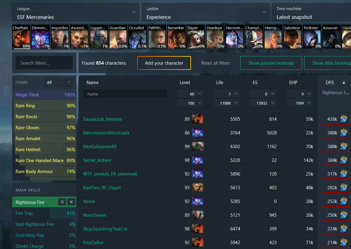Image resolution: width=351 pixels, height=249 pixels.
Task: Filter by Chieftain ascendancy portrait
Action: [21, 37]
